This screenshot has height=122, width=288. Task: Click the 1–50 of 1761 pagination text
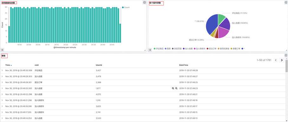click(x=264, y=60)
